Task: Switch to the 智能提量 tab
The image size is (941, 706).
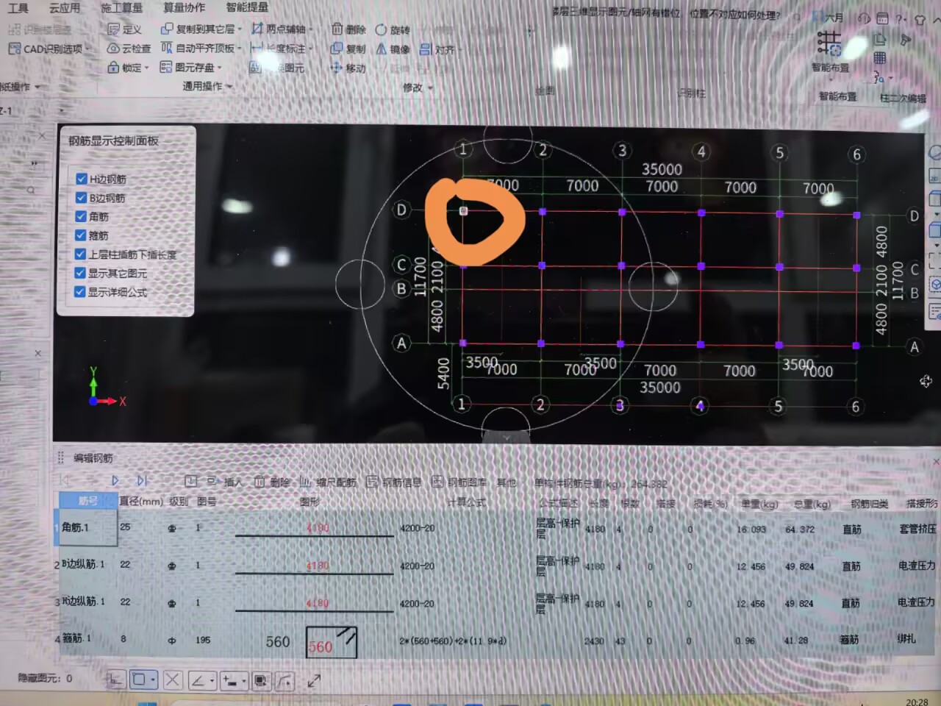Action: [x=247, y=7]
